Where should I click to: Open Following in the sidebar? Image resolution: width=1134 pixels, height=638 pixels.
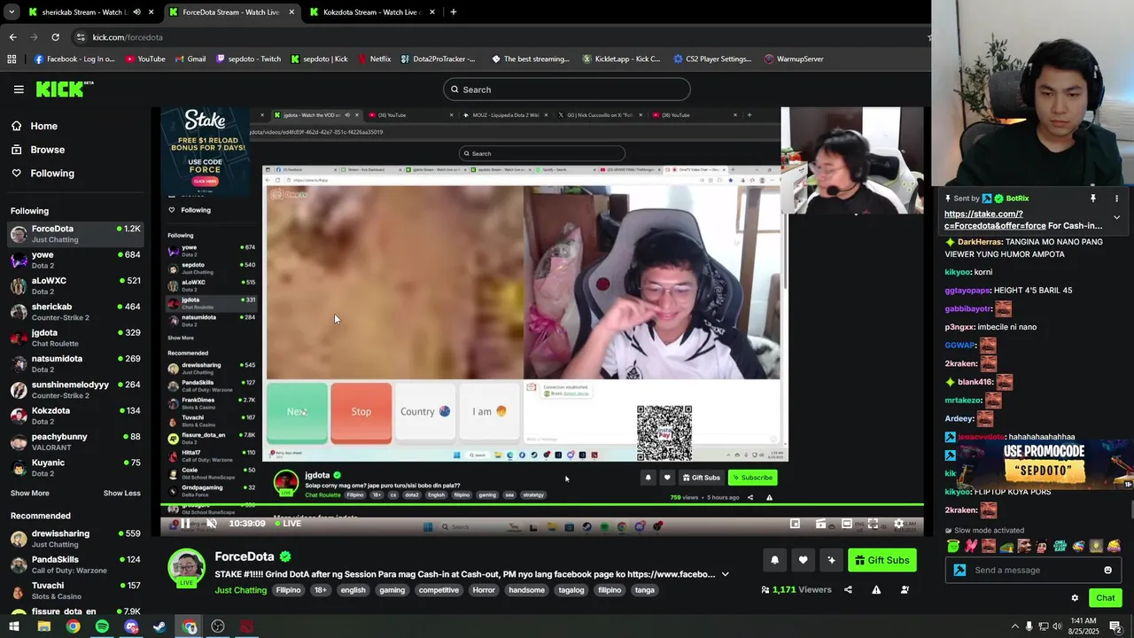point(75,174)
